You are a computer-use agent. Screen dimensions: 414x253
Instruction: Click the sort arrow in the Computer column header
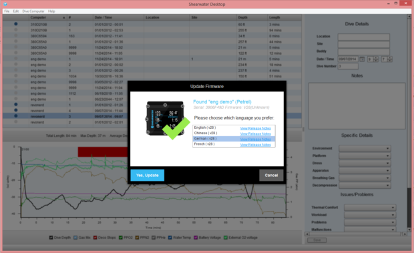tap(64, 17)
